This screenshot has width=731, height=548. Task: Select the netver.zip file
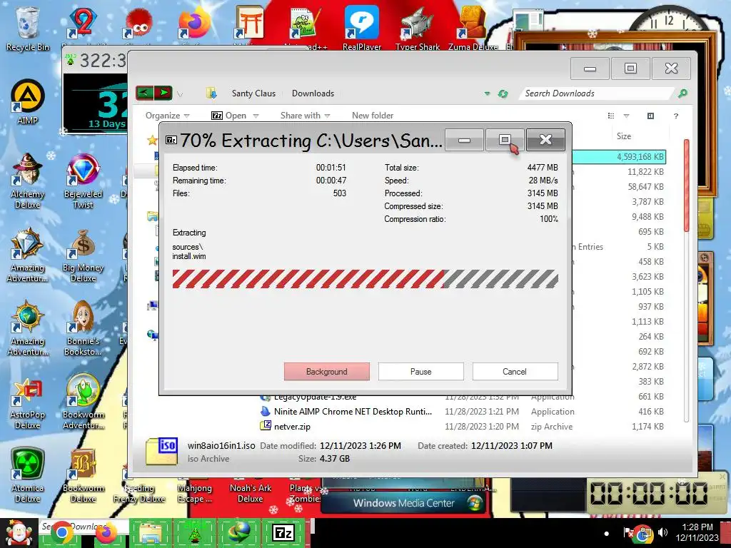[x=292, y=427]
